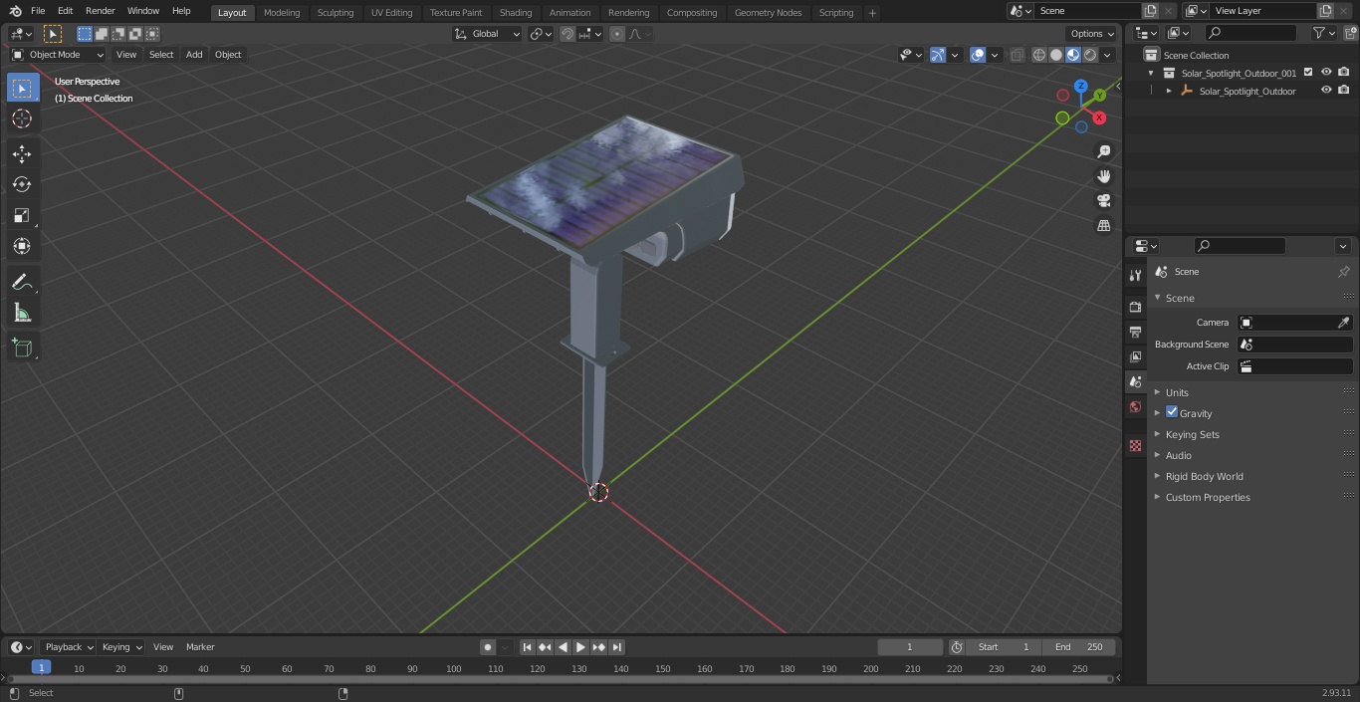Select the Scale tool
Screen dimensions: 1360x702
pyautogui.click(x=22, y=215)
